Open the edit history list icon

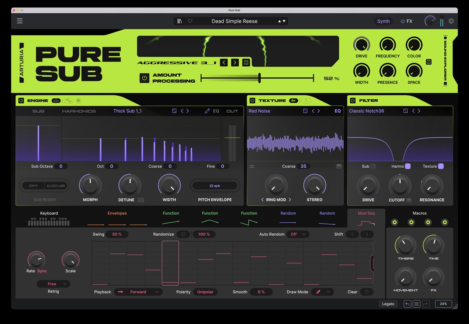point(417,304)
